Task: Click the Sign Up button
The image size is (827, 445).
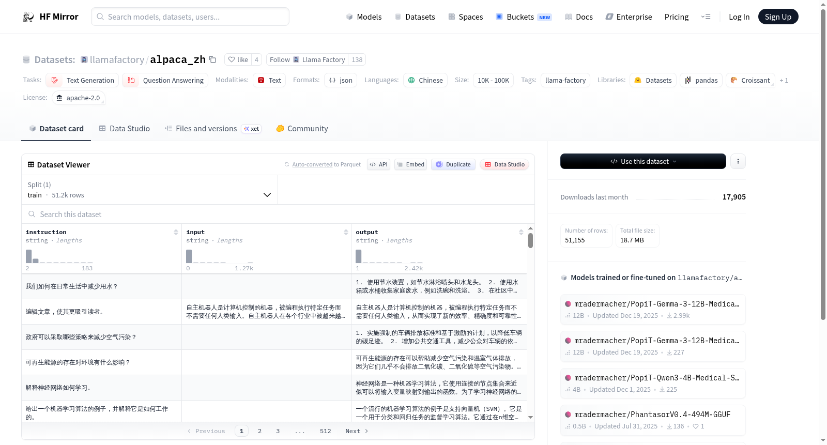Action: click(778, 17)
